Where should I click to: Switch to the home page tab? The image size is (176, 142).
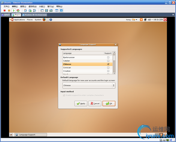(x=6, y=15)
